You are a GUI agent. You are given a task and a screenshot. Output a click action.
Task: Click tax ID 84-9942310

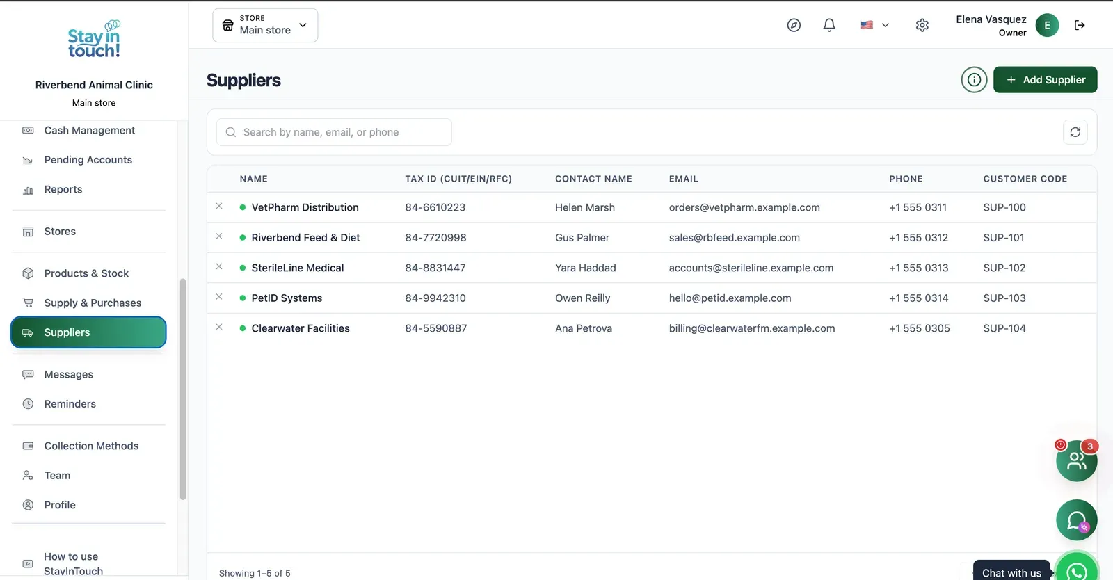435,298
